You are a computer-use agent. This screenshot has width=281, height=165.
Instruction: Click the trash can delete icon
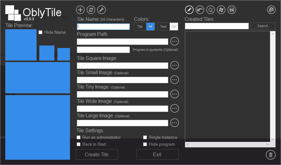coord(270,154)
